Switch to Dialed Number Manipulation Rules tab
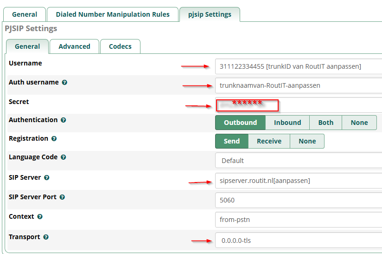This screenshot has height=254, width=382. [113, 14]
